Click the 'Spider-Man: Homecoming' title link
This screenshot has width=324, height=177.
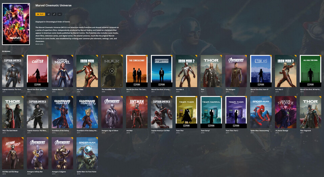click(260, 131)
